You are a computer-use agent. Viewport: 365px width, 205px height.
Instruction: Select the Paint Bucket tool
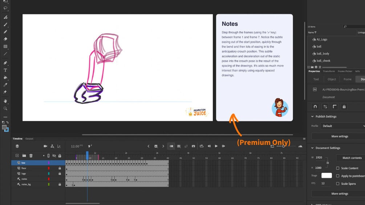5,77
